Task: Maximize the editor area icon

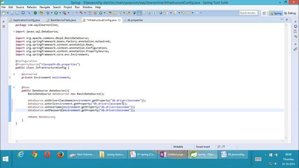Action: [287, 20]
